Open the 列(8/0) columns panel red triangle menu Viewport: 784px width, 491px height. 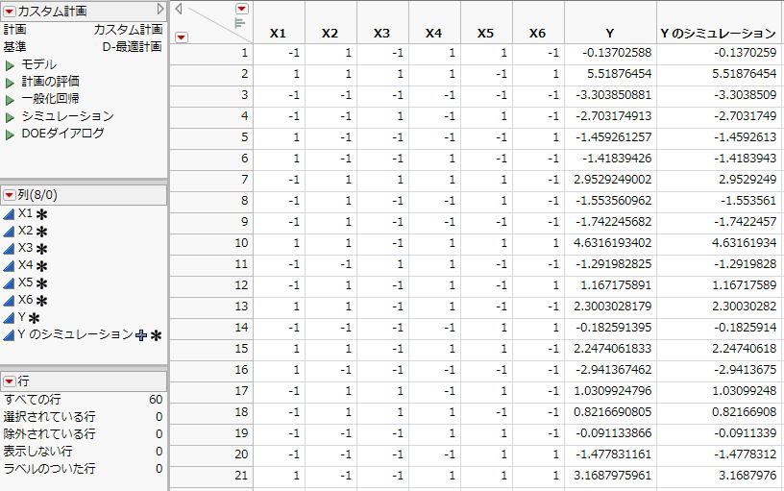pyautogui.click(x=10, y=195)
